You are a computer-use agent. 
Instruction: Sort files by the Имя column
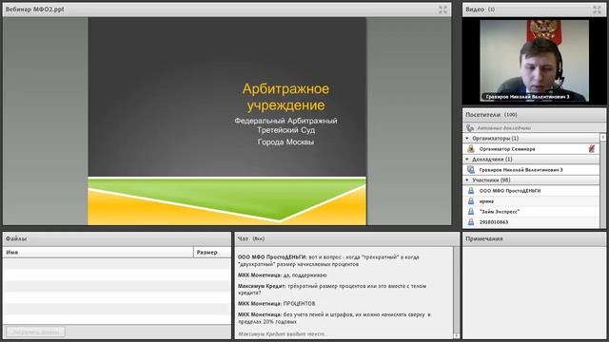98,253
